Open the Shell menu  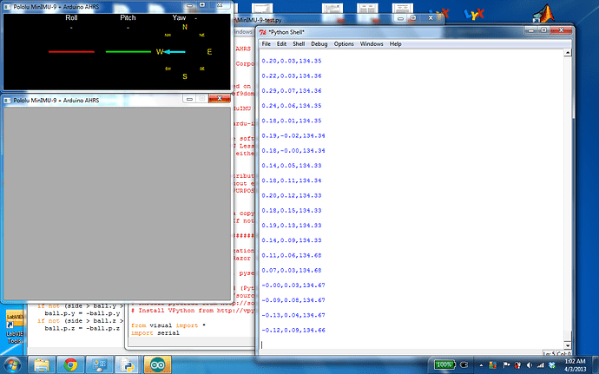[x=299, y=43]
